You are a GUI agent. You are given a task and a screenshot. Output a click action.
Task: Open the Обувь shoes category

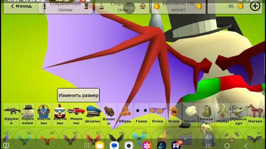(125, 115)
